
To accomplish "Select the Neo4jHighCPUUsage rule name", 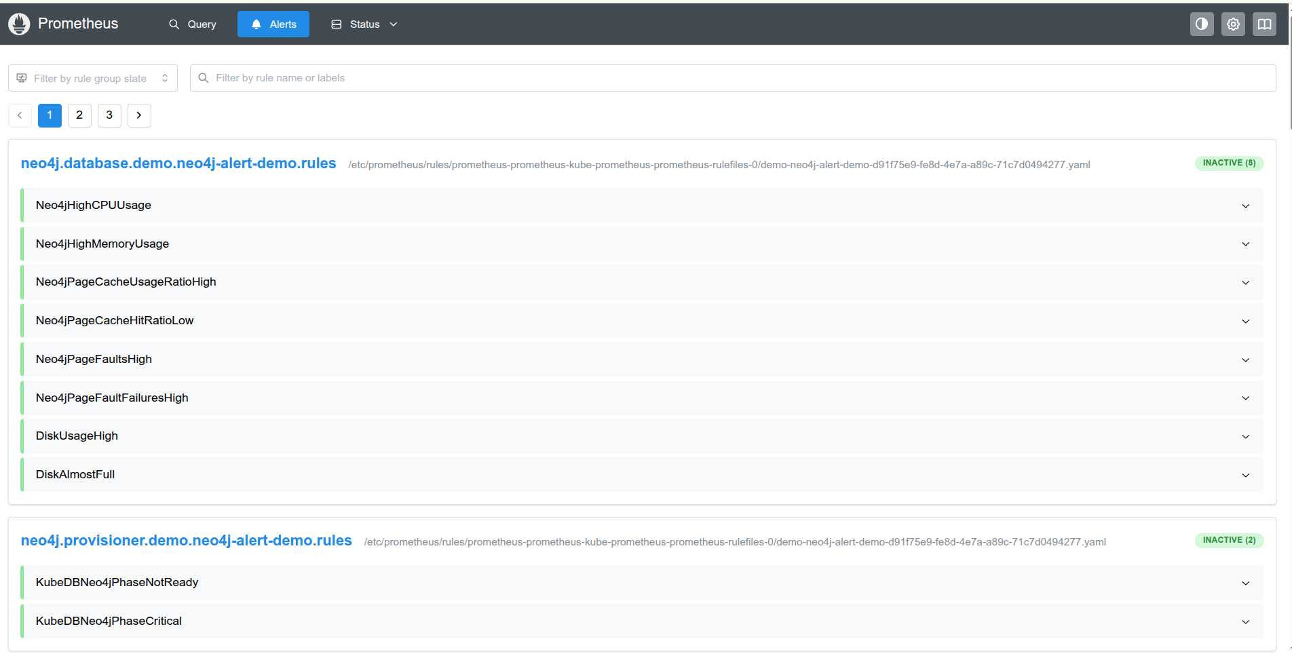I will [x=94, y=205].
